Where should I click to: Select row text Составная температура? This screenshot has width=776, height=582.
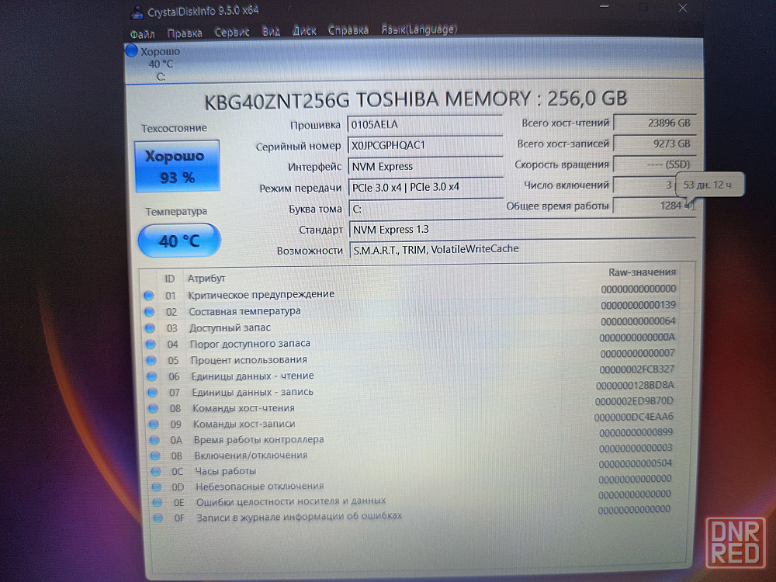click(x=245, y=311)
